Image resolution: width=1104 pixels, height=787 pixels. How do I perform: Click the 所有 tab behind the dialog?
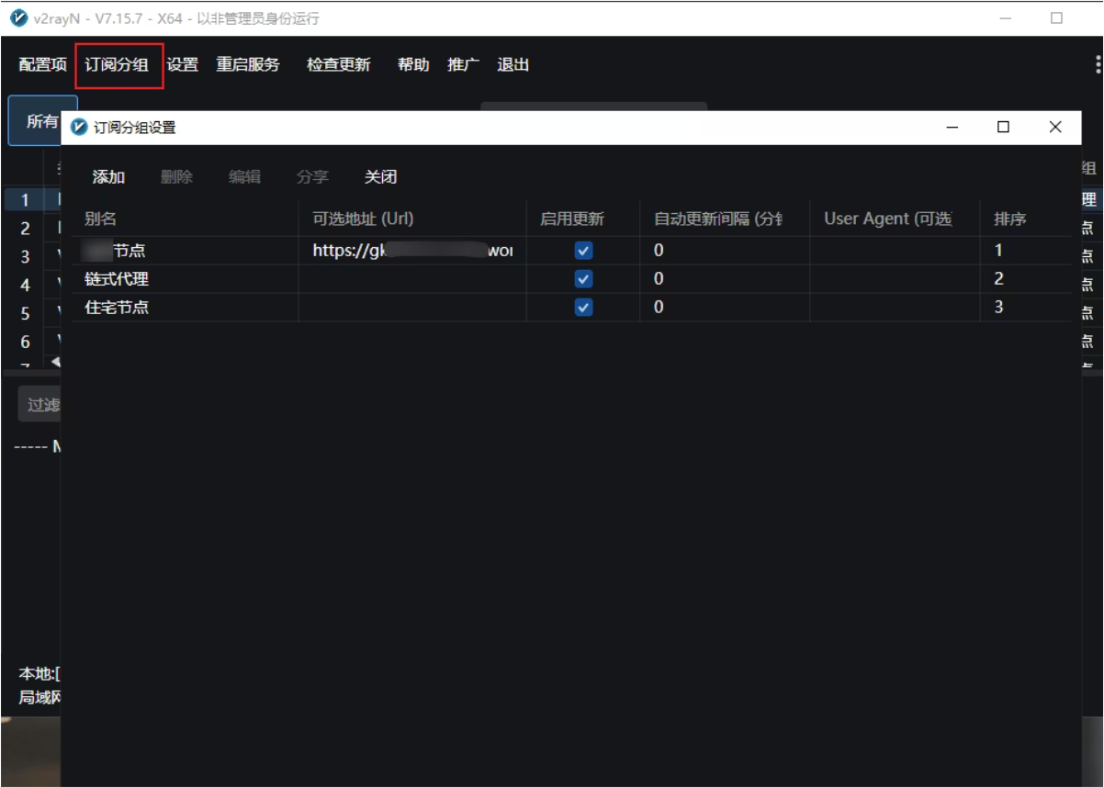point(41,121)
